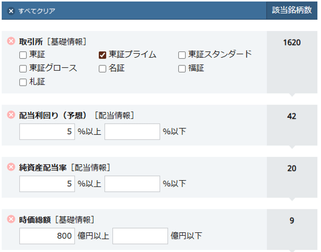Uncheck the 東証プライム checkbox
The height and width of the screenshot is (252, 321).
pos(102,55)
